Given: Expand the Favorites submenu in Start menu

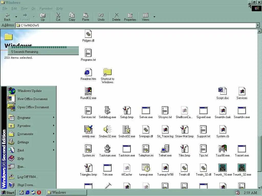Looking at the screenshot, I should (31, 126).
